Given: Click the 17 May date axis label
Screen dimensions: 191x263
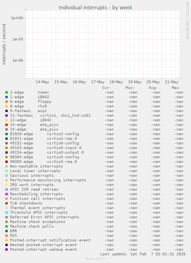Looking at the screenshot, I should (98, 82).
